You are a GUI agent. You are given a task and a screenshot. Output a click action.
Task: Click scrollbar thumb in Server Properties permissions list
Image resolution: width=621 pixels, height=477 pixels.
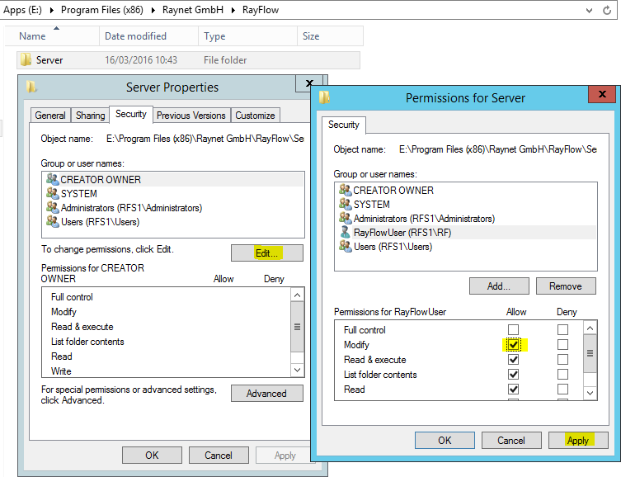[297, 327]
